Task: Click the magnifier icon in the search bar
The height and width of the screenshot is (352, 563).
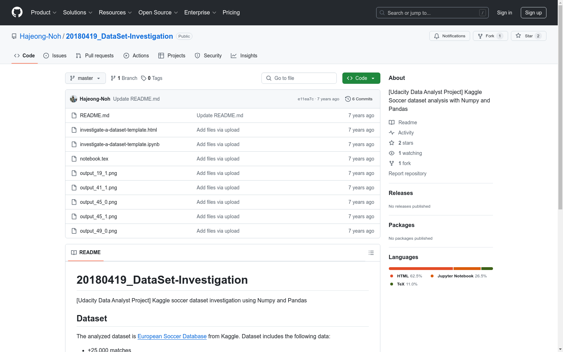Action: (x=382, y=13)
